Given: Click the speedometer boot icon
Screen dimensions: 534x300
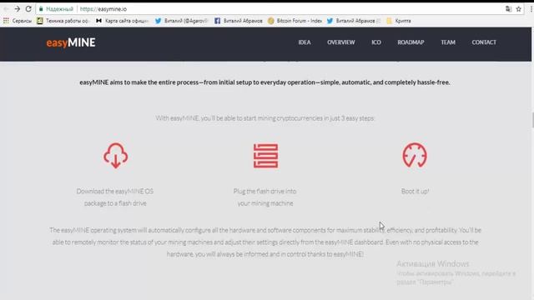Looking at the screenshot, I should tap(415, 155).
